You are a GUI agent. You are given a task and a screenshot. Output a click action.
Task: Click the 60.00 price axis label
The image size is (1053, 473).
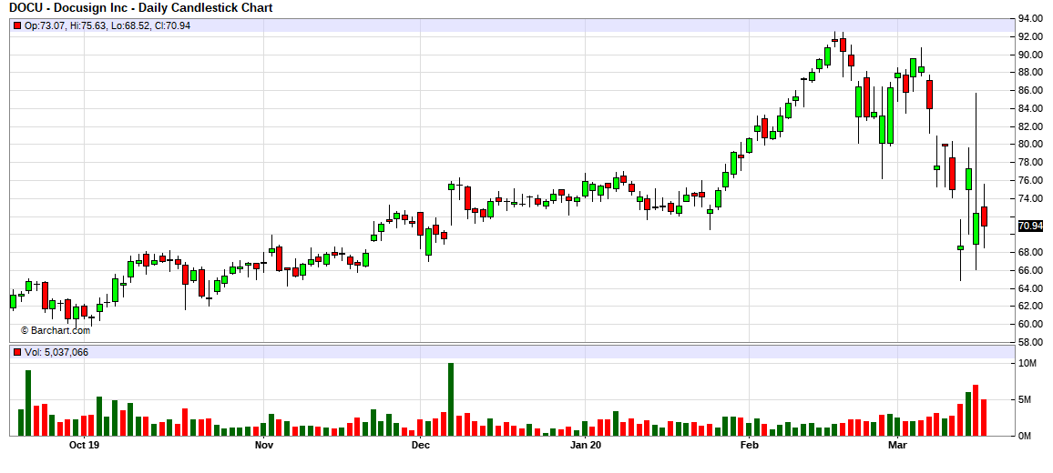pos(1031,324)
